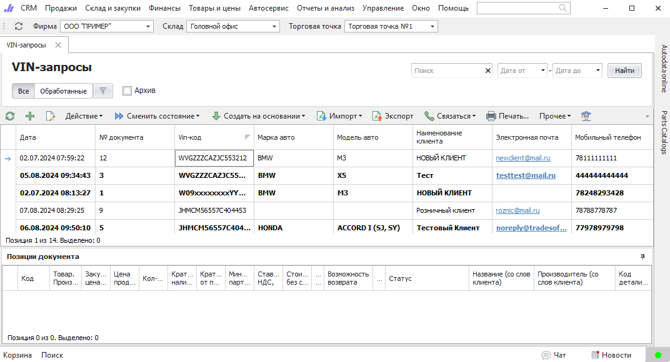Screen dimensions: 670x362
Task: Click the Экспорт toolbar icon
Action: [392, 116]
